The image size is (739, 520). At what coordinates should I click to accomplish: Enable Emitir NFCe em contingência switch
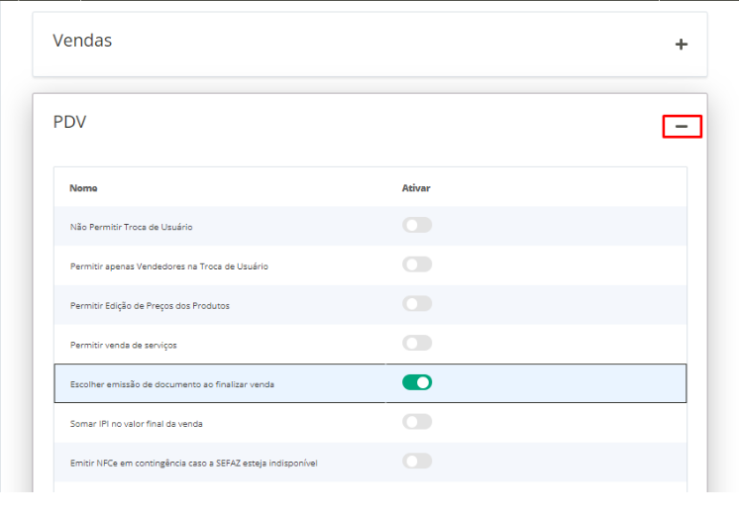point(417,462)
